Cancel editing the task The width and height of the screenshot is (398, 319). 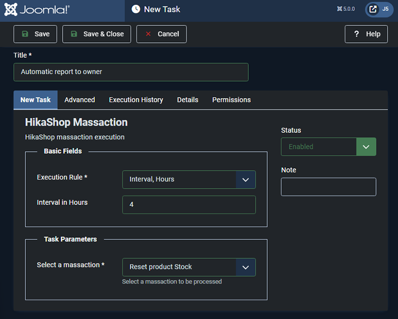pyautogui.click(x=161, y=34)
